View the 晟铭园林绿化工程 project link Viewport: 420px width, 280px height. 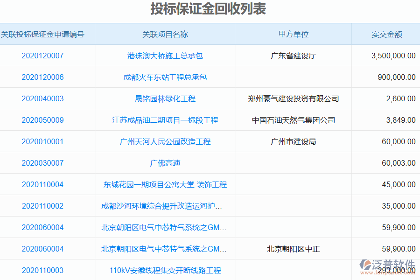click(165, 98)
